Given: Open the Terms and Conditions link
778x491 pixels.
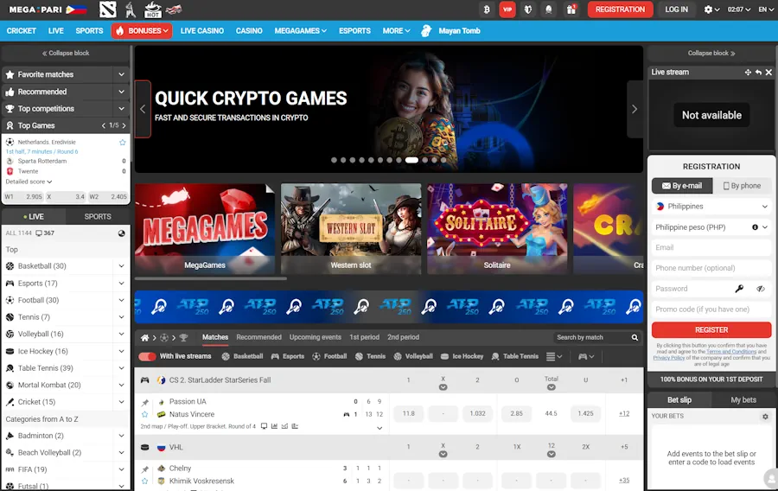Looking at the screenshot, I should point(730,352).
